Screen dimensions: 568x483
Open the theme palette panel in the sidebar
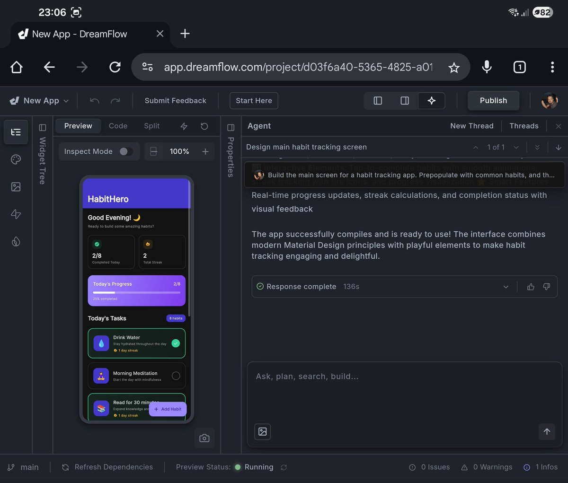coord(16,159)
